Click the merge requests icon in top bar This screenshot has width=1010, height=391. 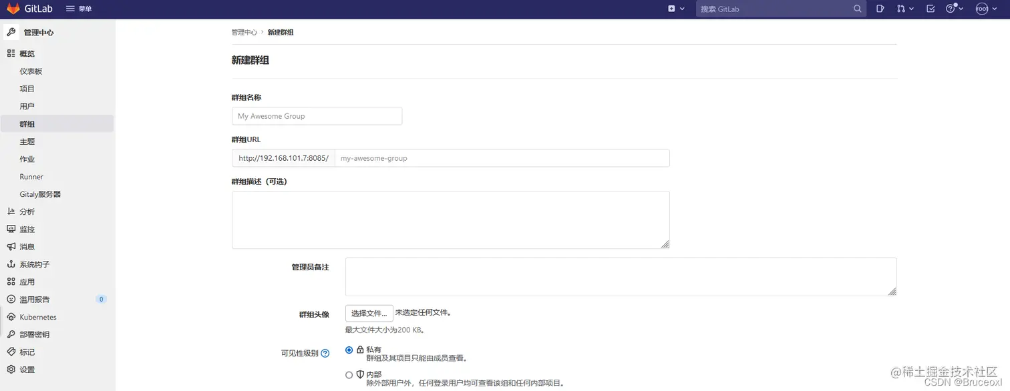[x=901, y=9]
